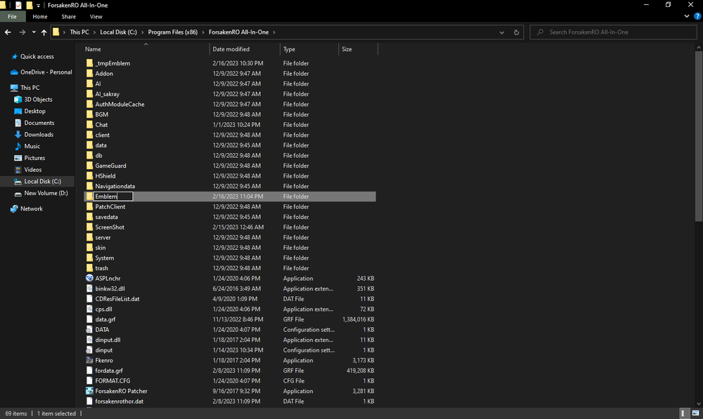Open the recent locations dropdown
The width and height of the screenshot is (703, 419).
pyautogui.click(x=34, y=32)
